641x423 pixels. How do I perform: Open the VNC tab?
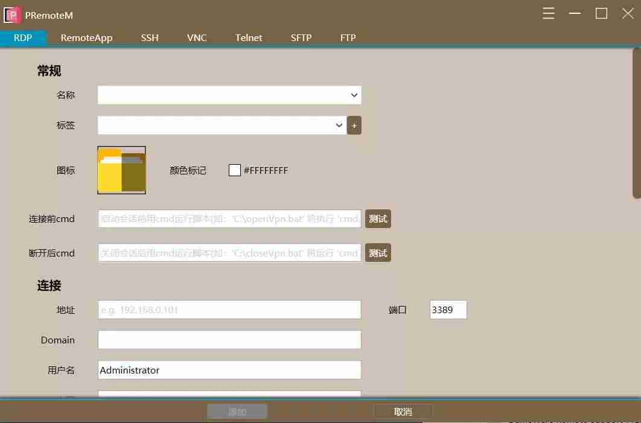[x=197, y=37]
